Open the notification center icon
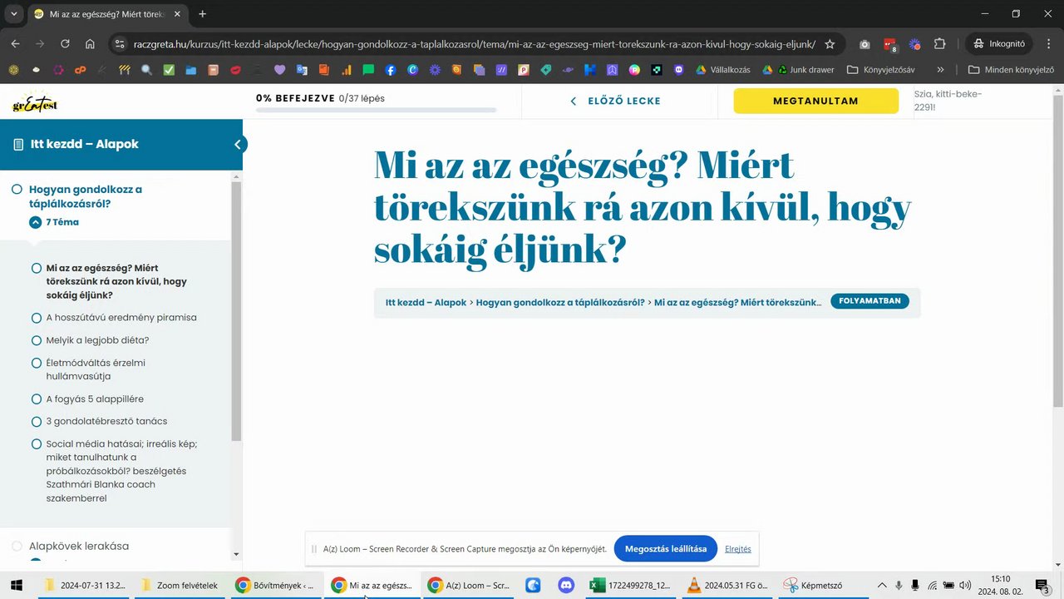Image resolution: width=1064 pixels, height=599 pixels. tap(1043, 586)
